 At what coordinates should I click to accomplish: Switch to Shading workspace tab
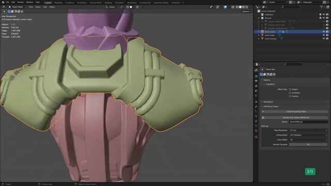click(x=108, y=3)
